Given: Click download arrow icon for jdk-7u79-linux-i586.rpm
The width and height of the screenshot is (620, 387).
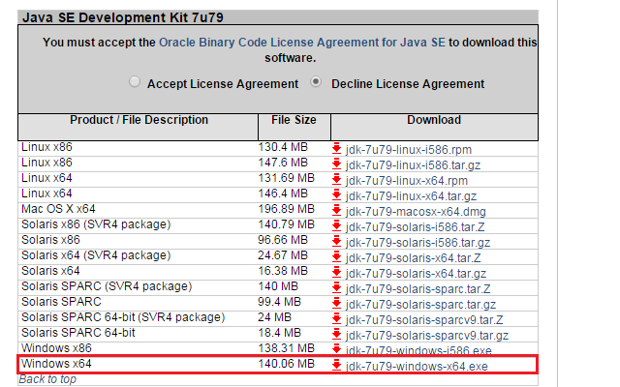Looking at the screenshot, I should coord(336,149).
